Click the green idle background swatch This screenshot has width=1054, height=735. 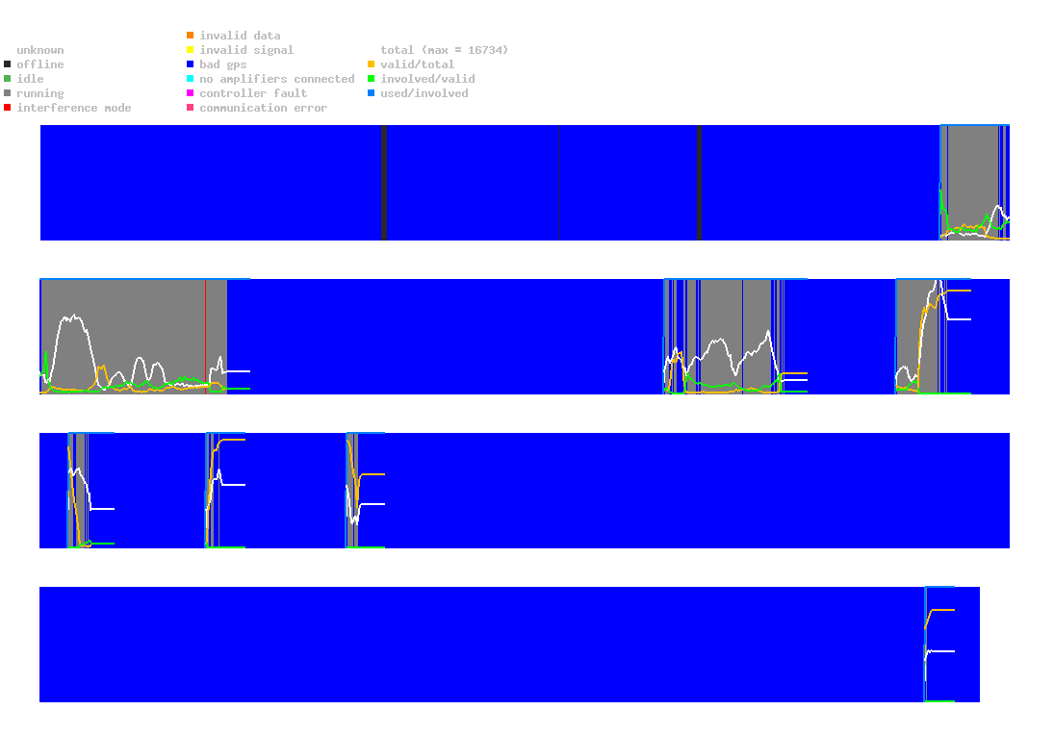click(8, 79)
